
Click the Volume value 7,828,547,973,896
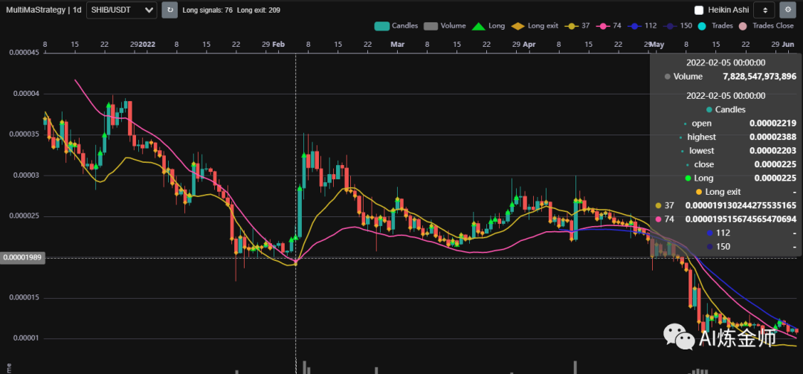click(x=759, y=77)
